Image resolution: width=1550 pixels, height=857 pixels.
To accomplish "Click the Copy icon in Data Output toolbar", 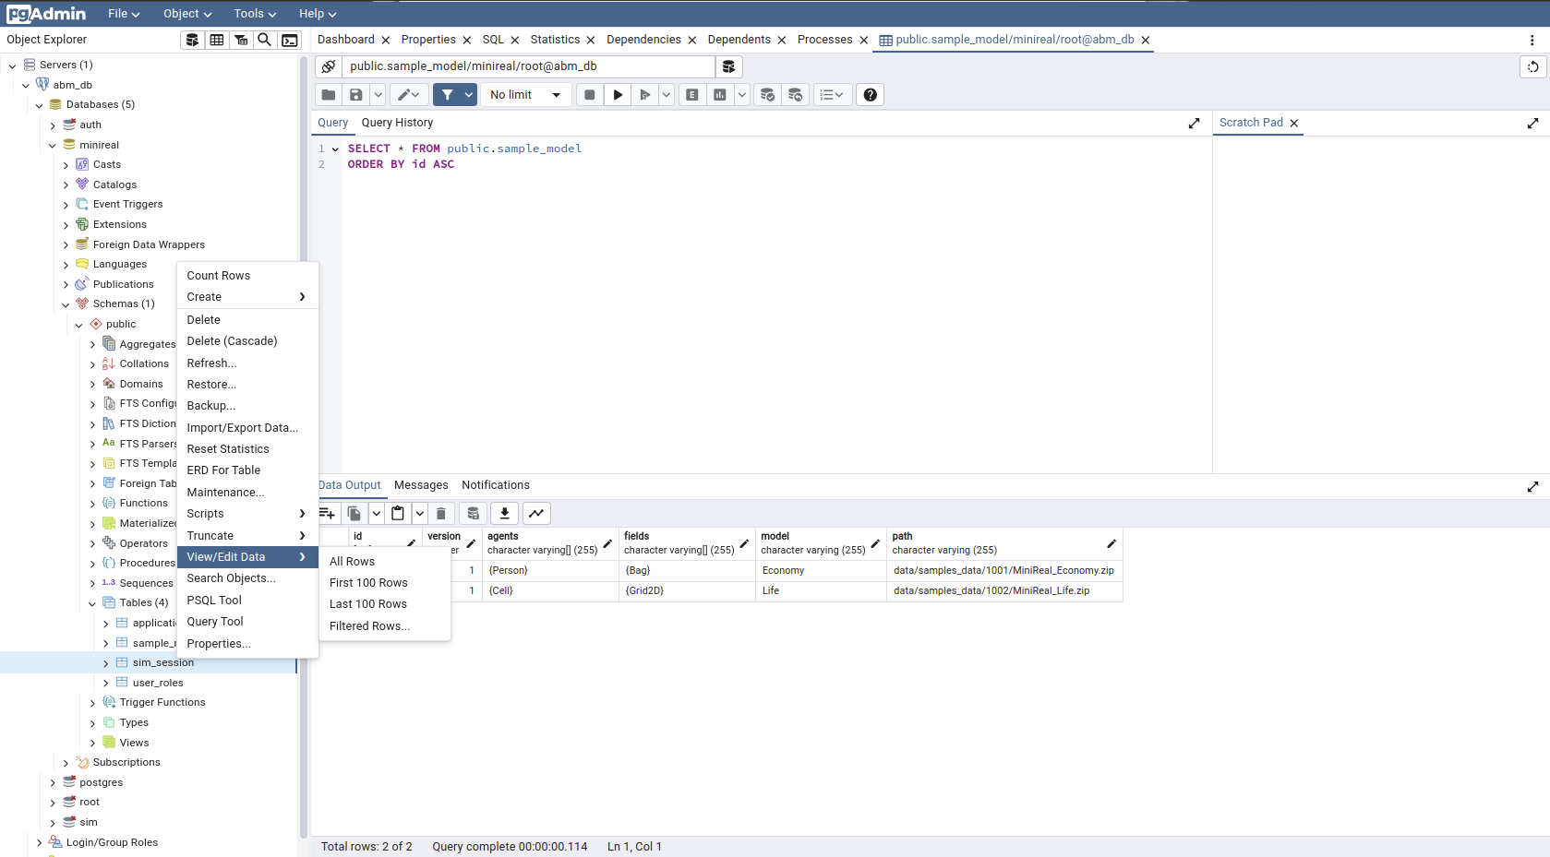I will click(354, 514).
